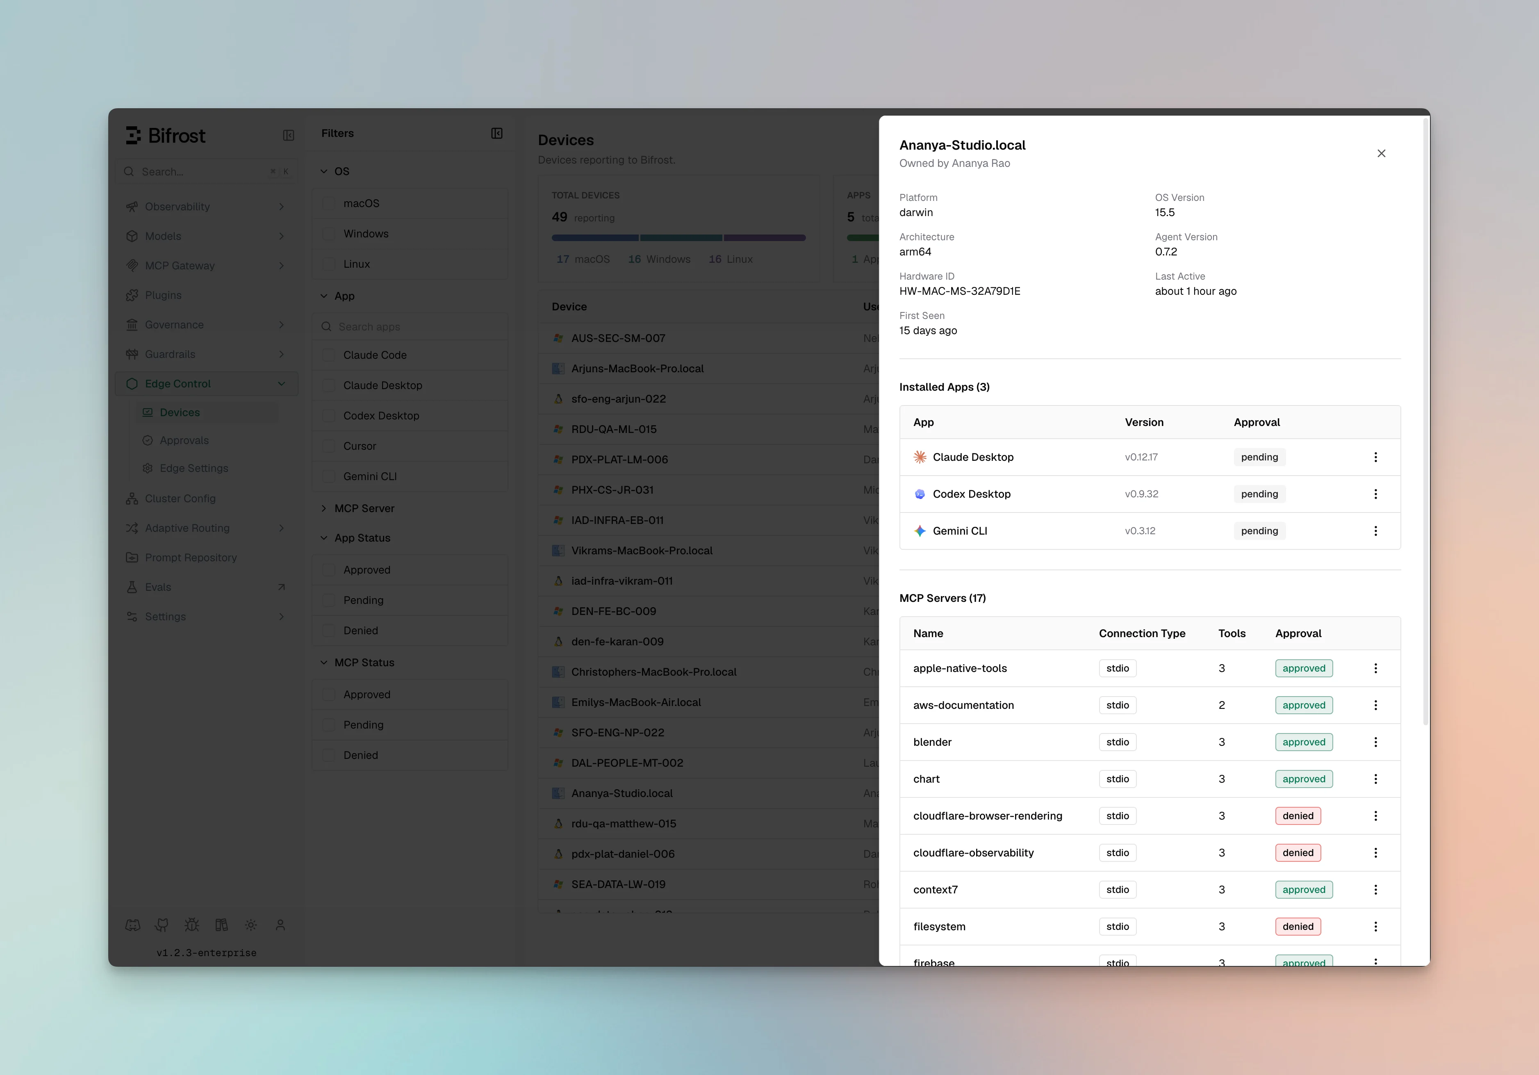
Task: Open the Plugins page
Action: (207, 295)
